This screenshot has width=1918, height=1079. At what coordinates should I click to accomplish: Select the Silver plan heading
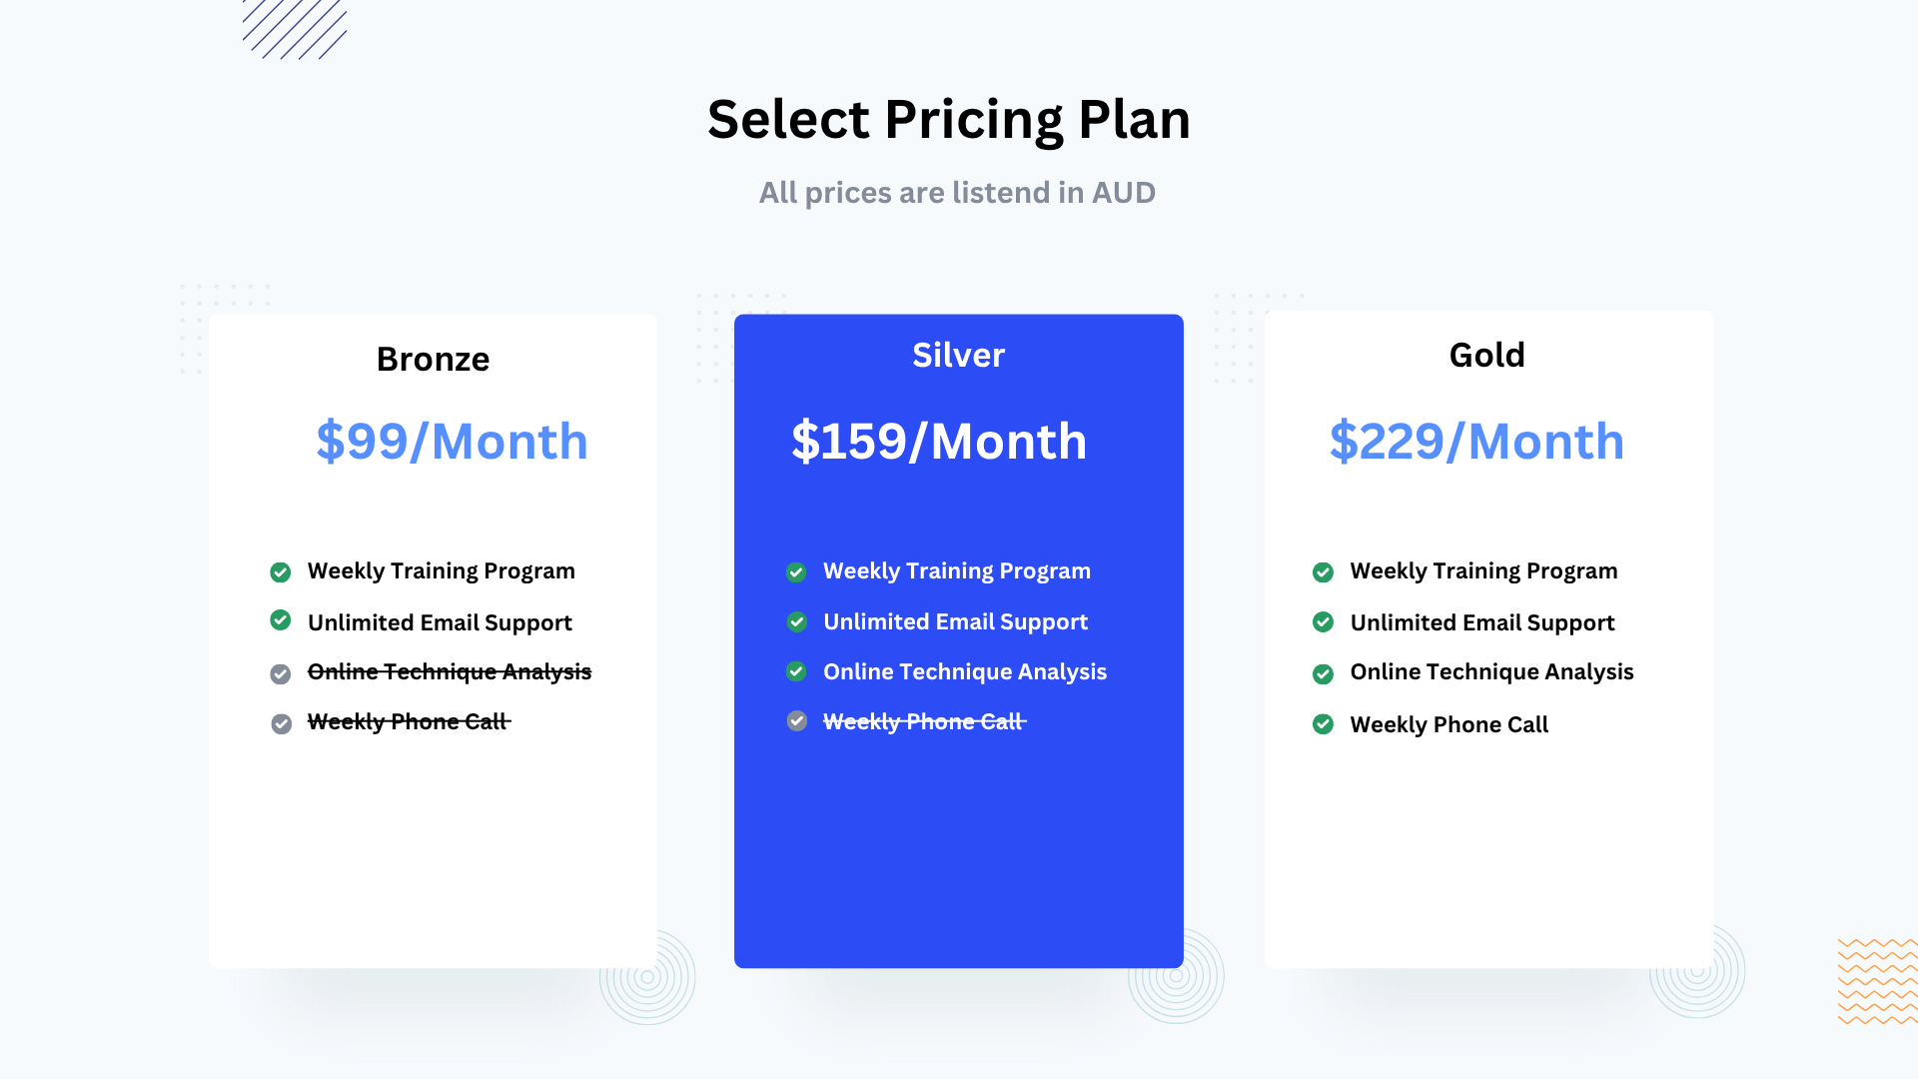[x=958, y=355]
